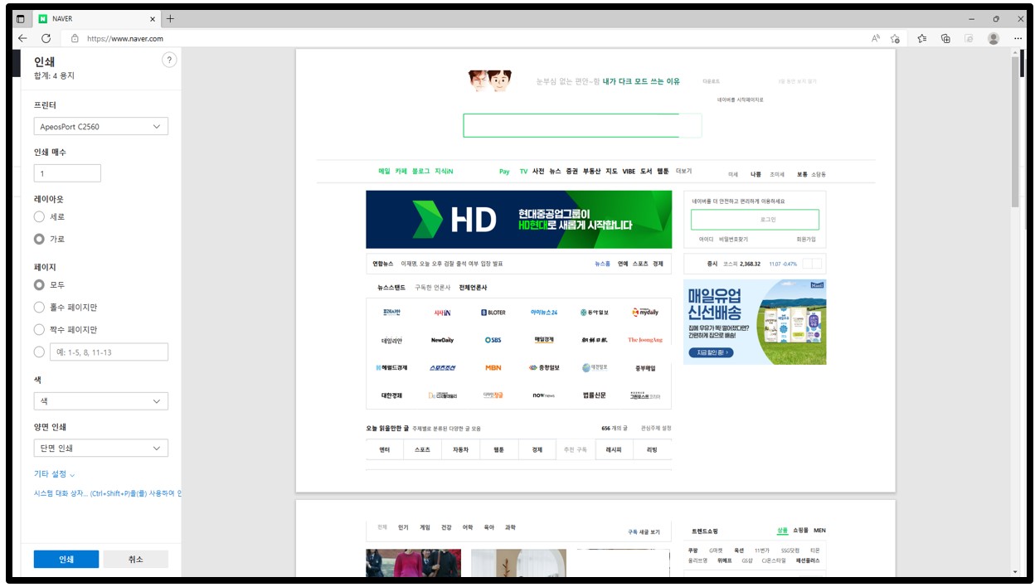The height and width of the screenshot is (587, 1035).
Task: Click the naver.com address bar
Action: tap(464, 38)
